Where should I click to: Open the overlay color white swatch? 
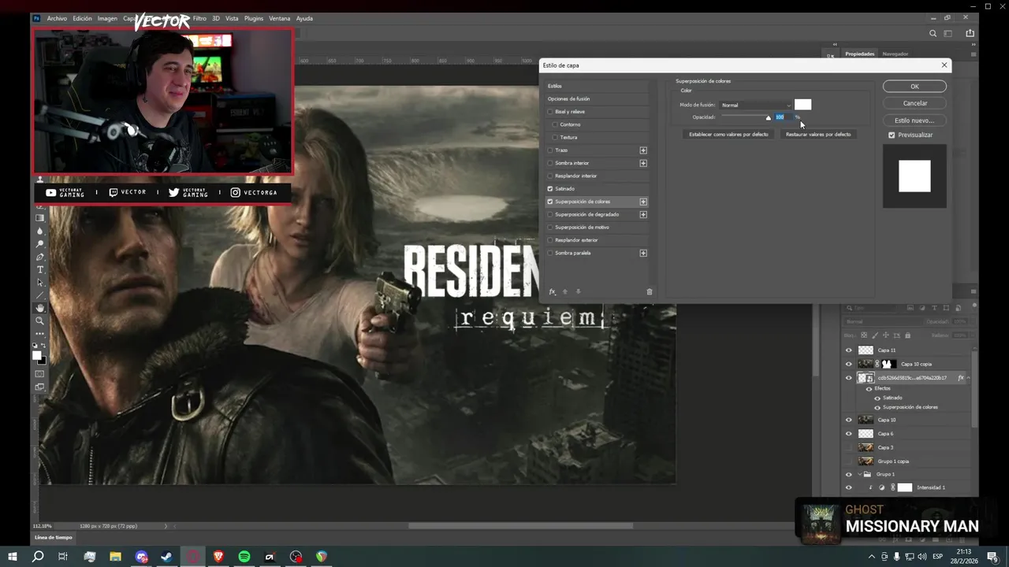(x=802, y=105)
